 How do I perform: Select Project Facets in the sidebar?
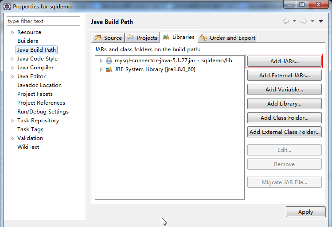pos(35,94)
